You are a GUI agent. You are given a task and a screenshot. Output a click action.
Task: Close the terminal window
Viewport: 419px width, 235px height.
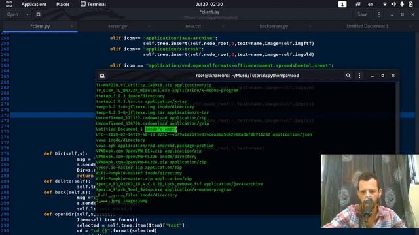pyautogui.click(x=393, y=76)
